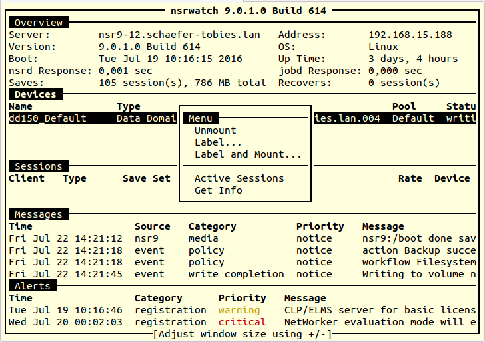Select the Label... menu entry
The width and height of the screenshot is (485, 342).
[218, 142]
